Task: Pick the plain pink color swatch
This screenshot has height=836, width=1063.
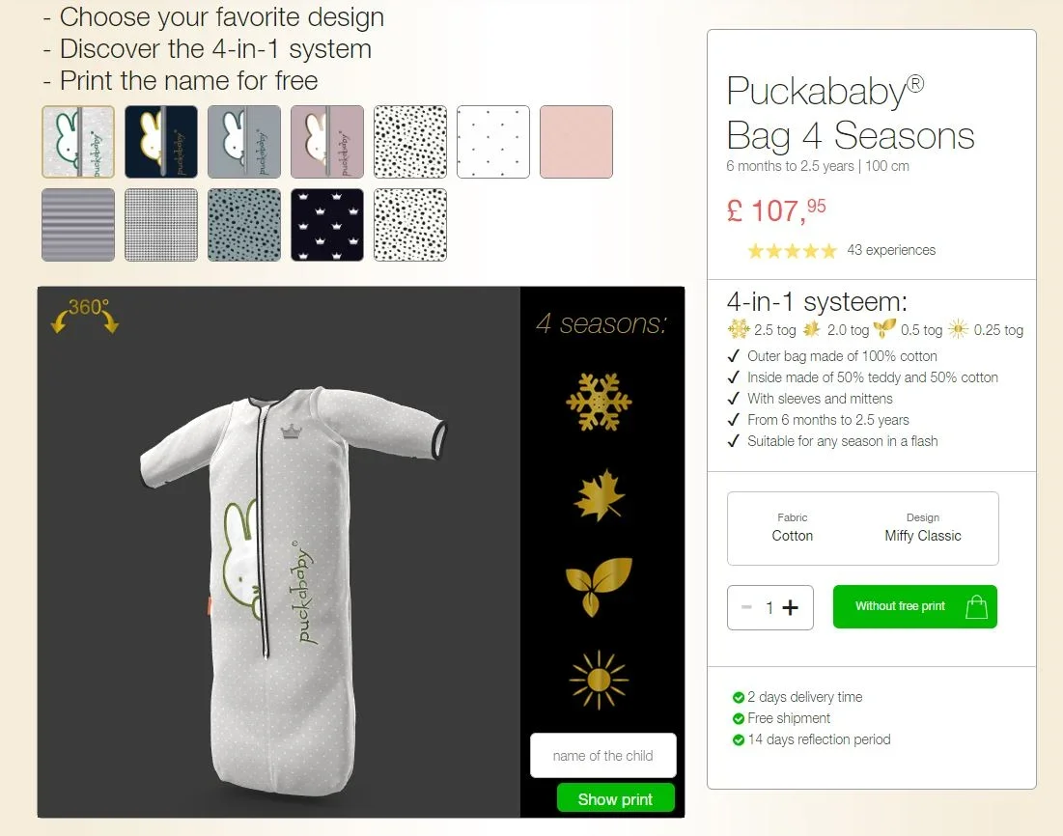Action: (576, 142)
